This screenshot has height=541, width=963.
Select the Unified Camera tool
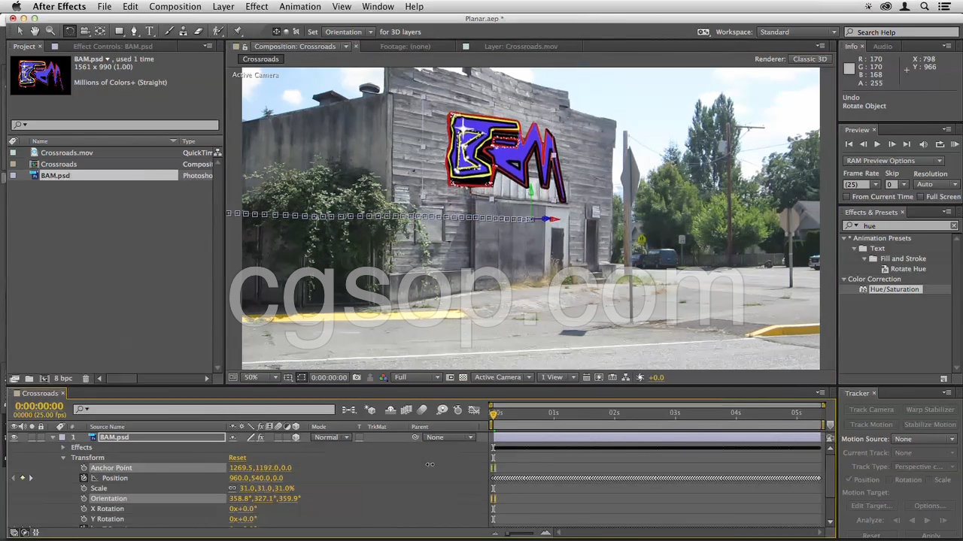pos(85,32)
